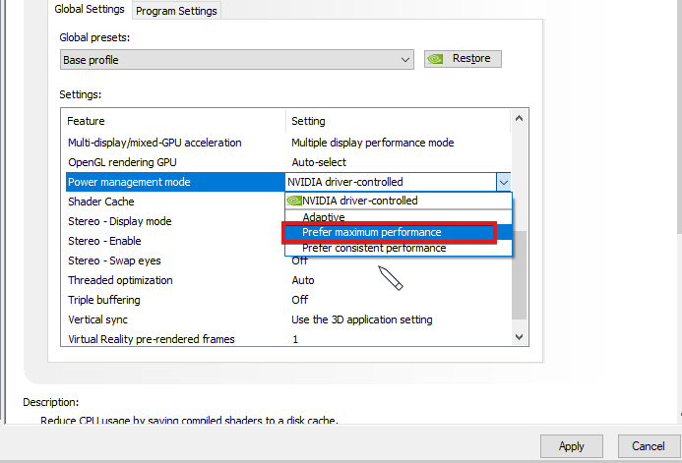Click the NVIDIA logo on Restore button
This screenshot has height=463, width=682.
435,59
